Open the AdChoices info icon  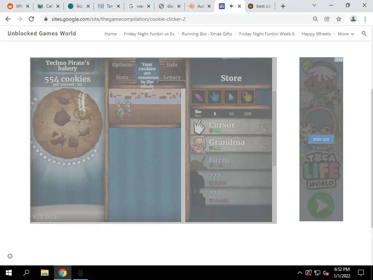click(337, 59)
